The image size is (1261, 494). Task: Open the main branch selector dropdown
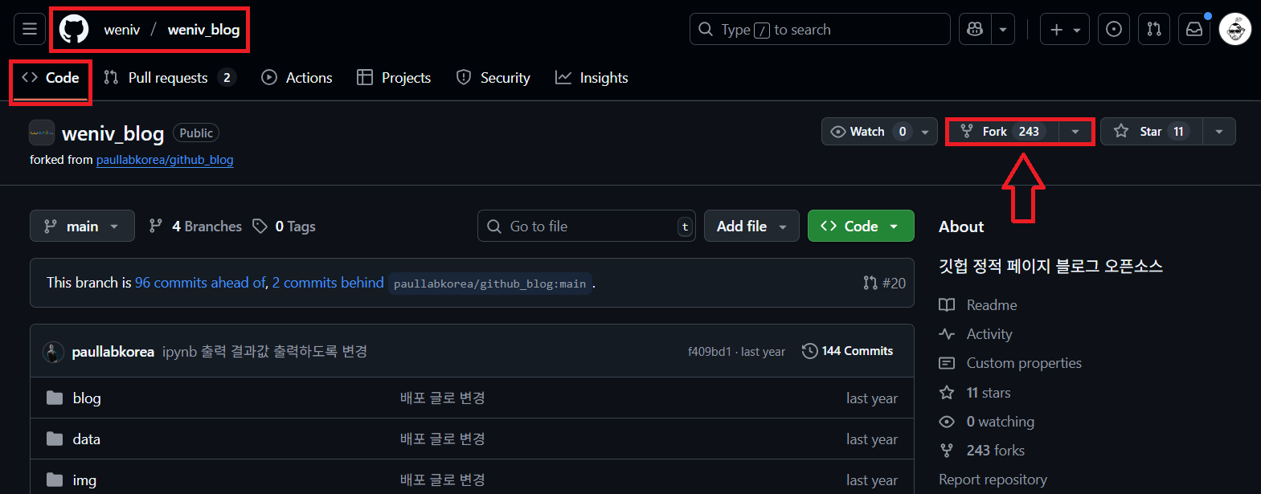click(x=82, y=227)
